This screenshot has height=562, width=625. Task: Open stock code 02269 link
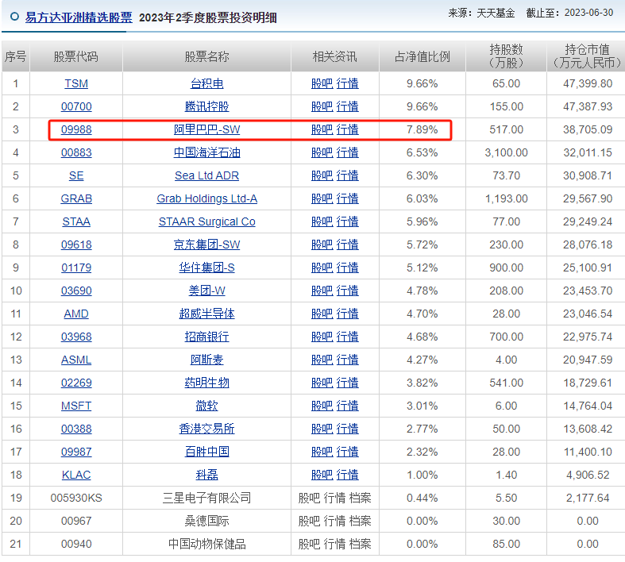click(x=76, y=383)
